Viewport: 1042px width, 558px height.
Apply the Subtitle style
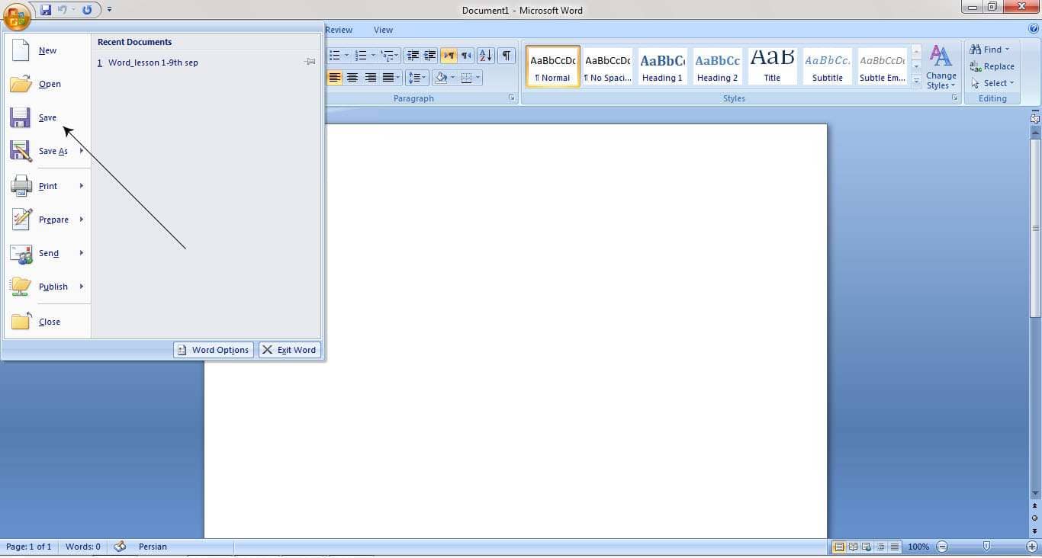(x=828, y=66)
